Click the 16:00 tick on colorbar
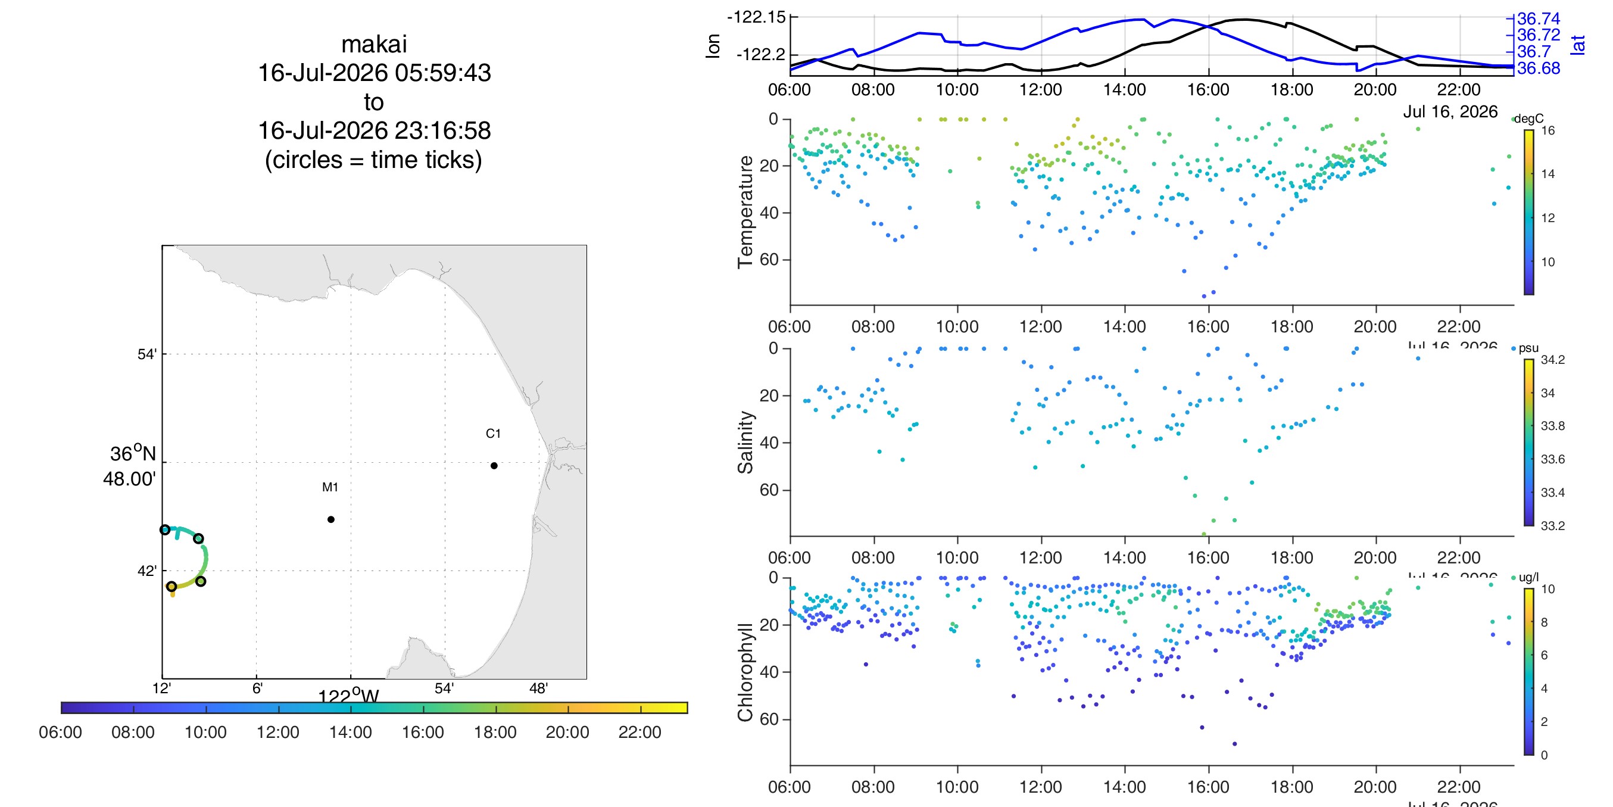 pyautogui.click(x=423, y=732)
